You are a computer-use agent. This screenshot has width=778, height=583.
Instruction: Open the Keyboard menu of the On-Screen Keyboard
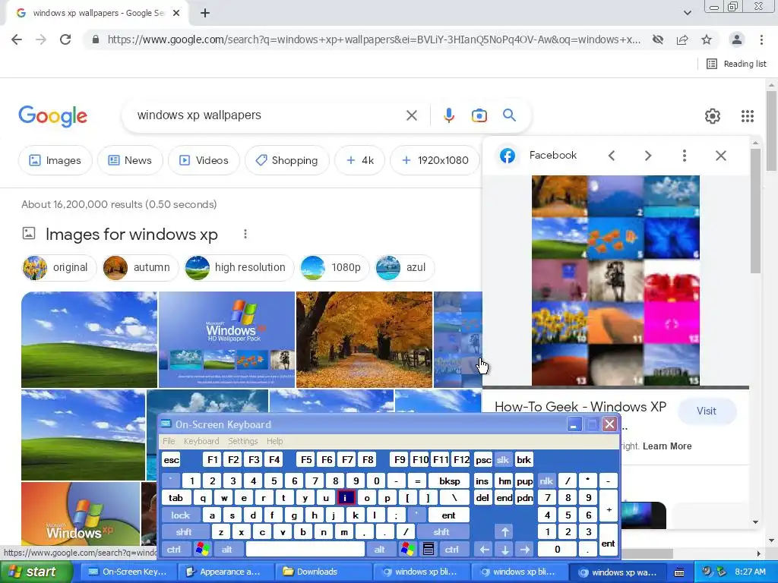coord(201,441)
